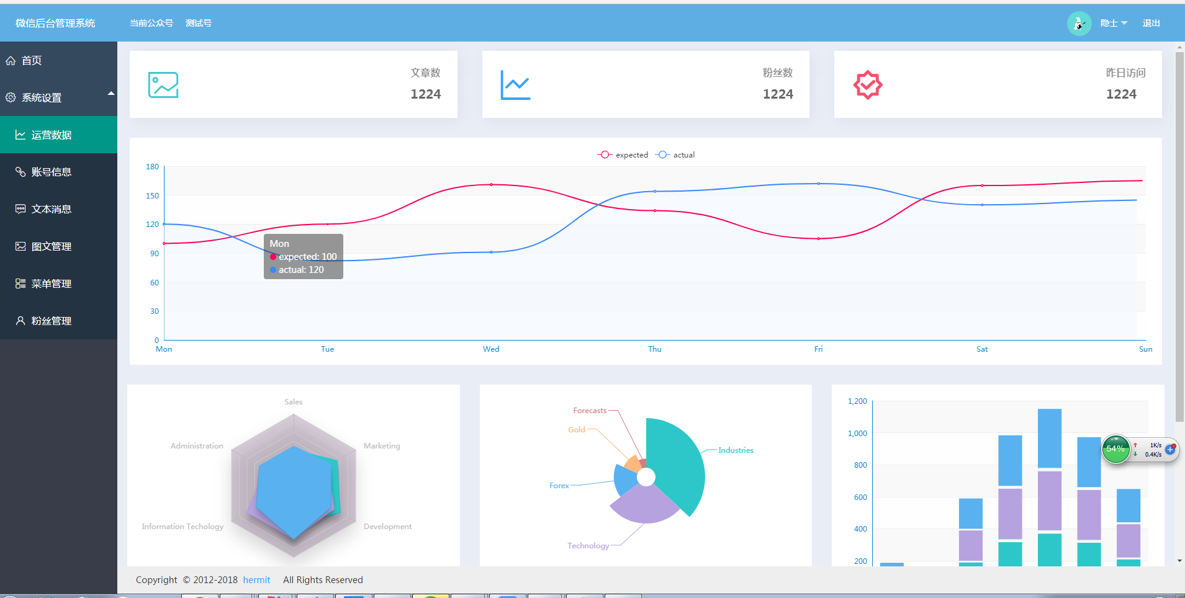Click the line chart icon on 粉丝数 card
The height and width of the screenshot is (598, 1185).
[x=515, y=85]
